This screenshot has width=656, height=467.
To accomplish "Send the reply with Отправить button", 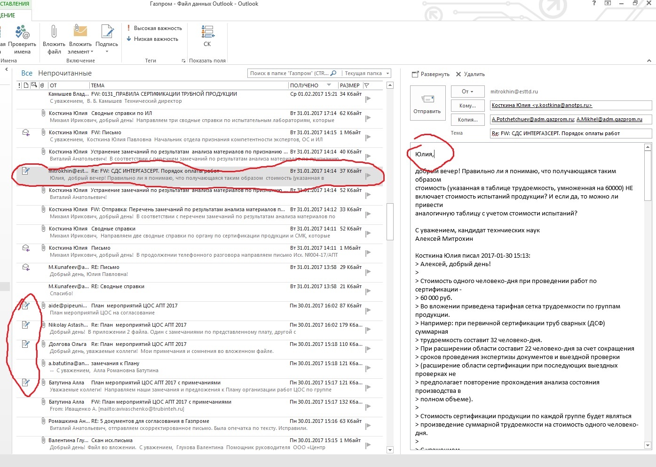I will click(427, 104).
